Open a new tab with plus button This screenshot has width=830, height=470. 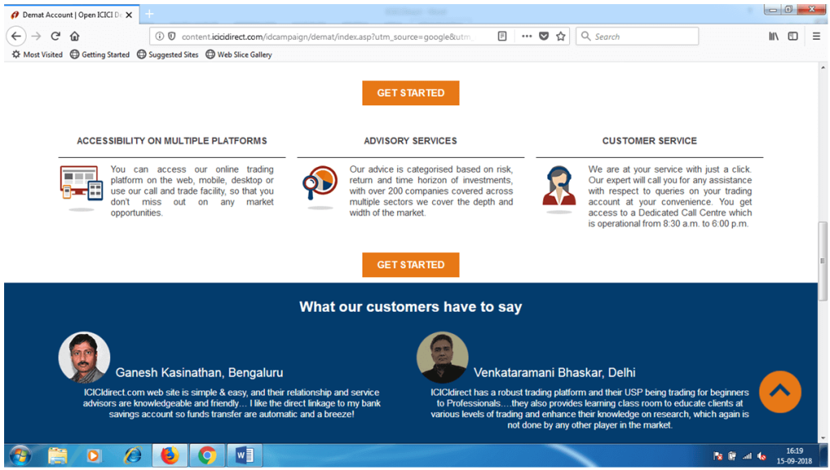tap(150, 15)
